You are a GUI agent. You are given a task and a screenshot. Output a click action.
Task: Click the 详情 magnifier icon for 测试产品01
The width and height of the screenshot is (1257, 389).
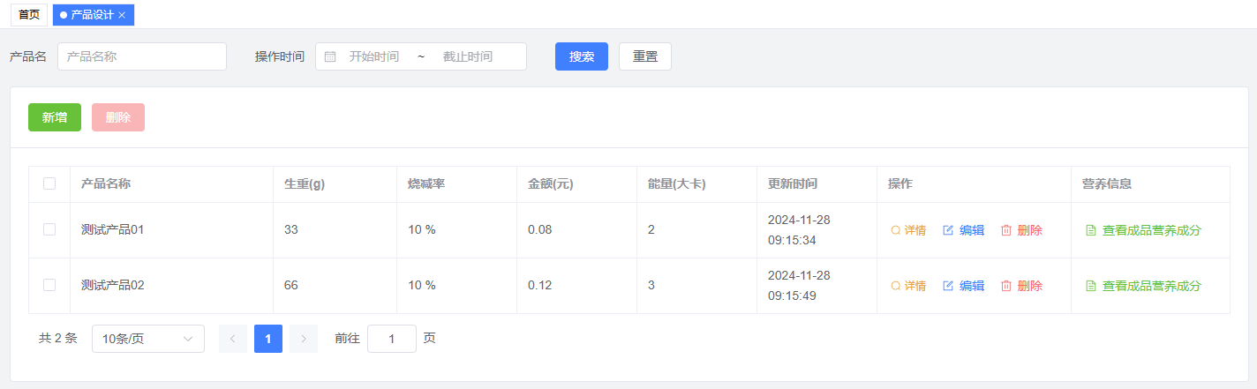(x=896, y=230)
